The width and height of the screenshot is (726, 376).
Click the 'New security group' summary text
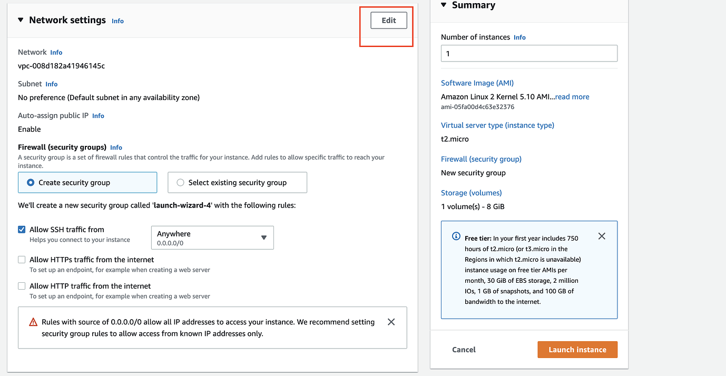coord(473,173)
